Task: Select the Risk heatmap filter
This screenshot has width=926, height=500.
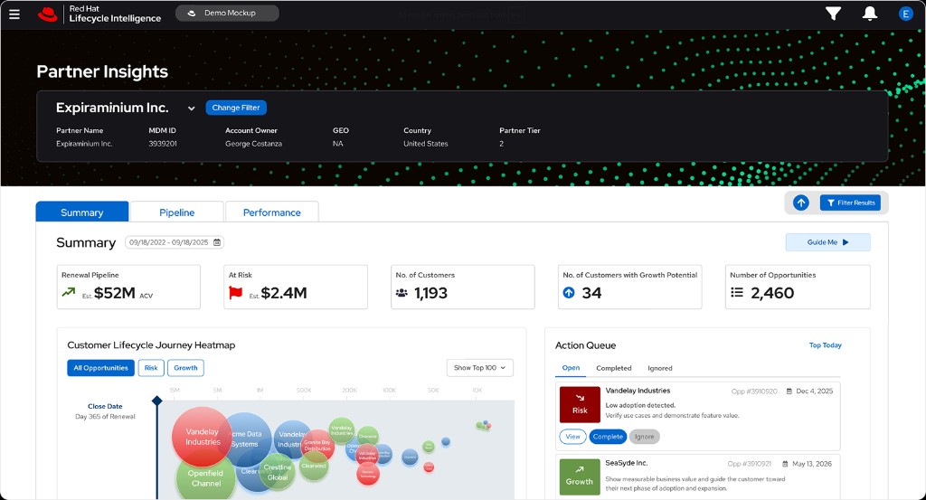Action: (x=151, y=368)
